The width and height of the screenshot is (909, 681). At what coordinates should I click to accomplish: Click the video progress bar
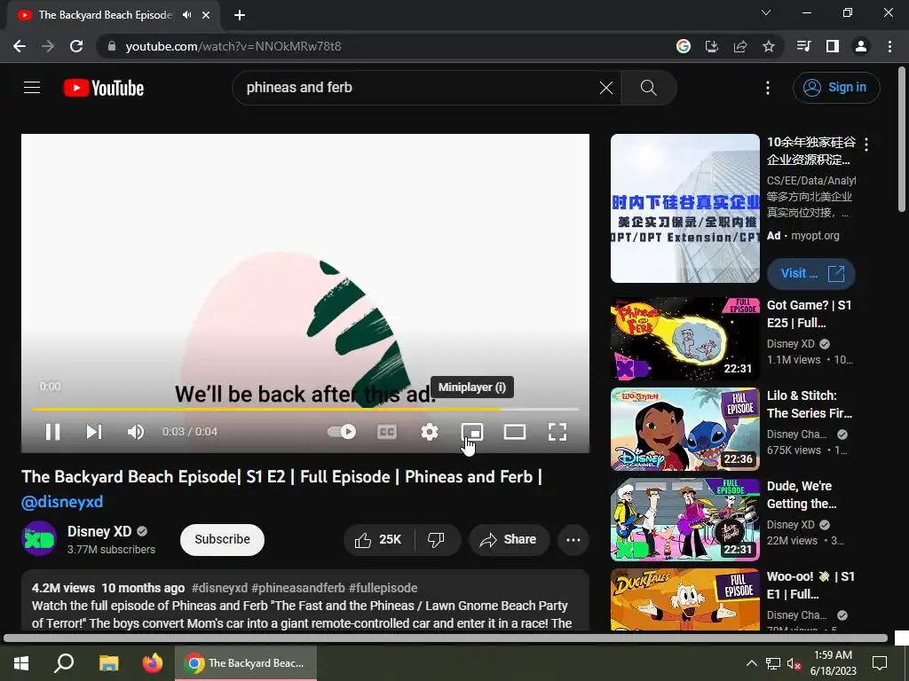point(305,409)
